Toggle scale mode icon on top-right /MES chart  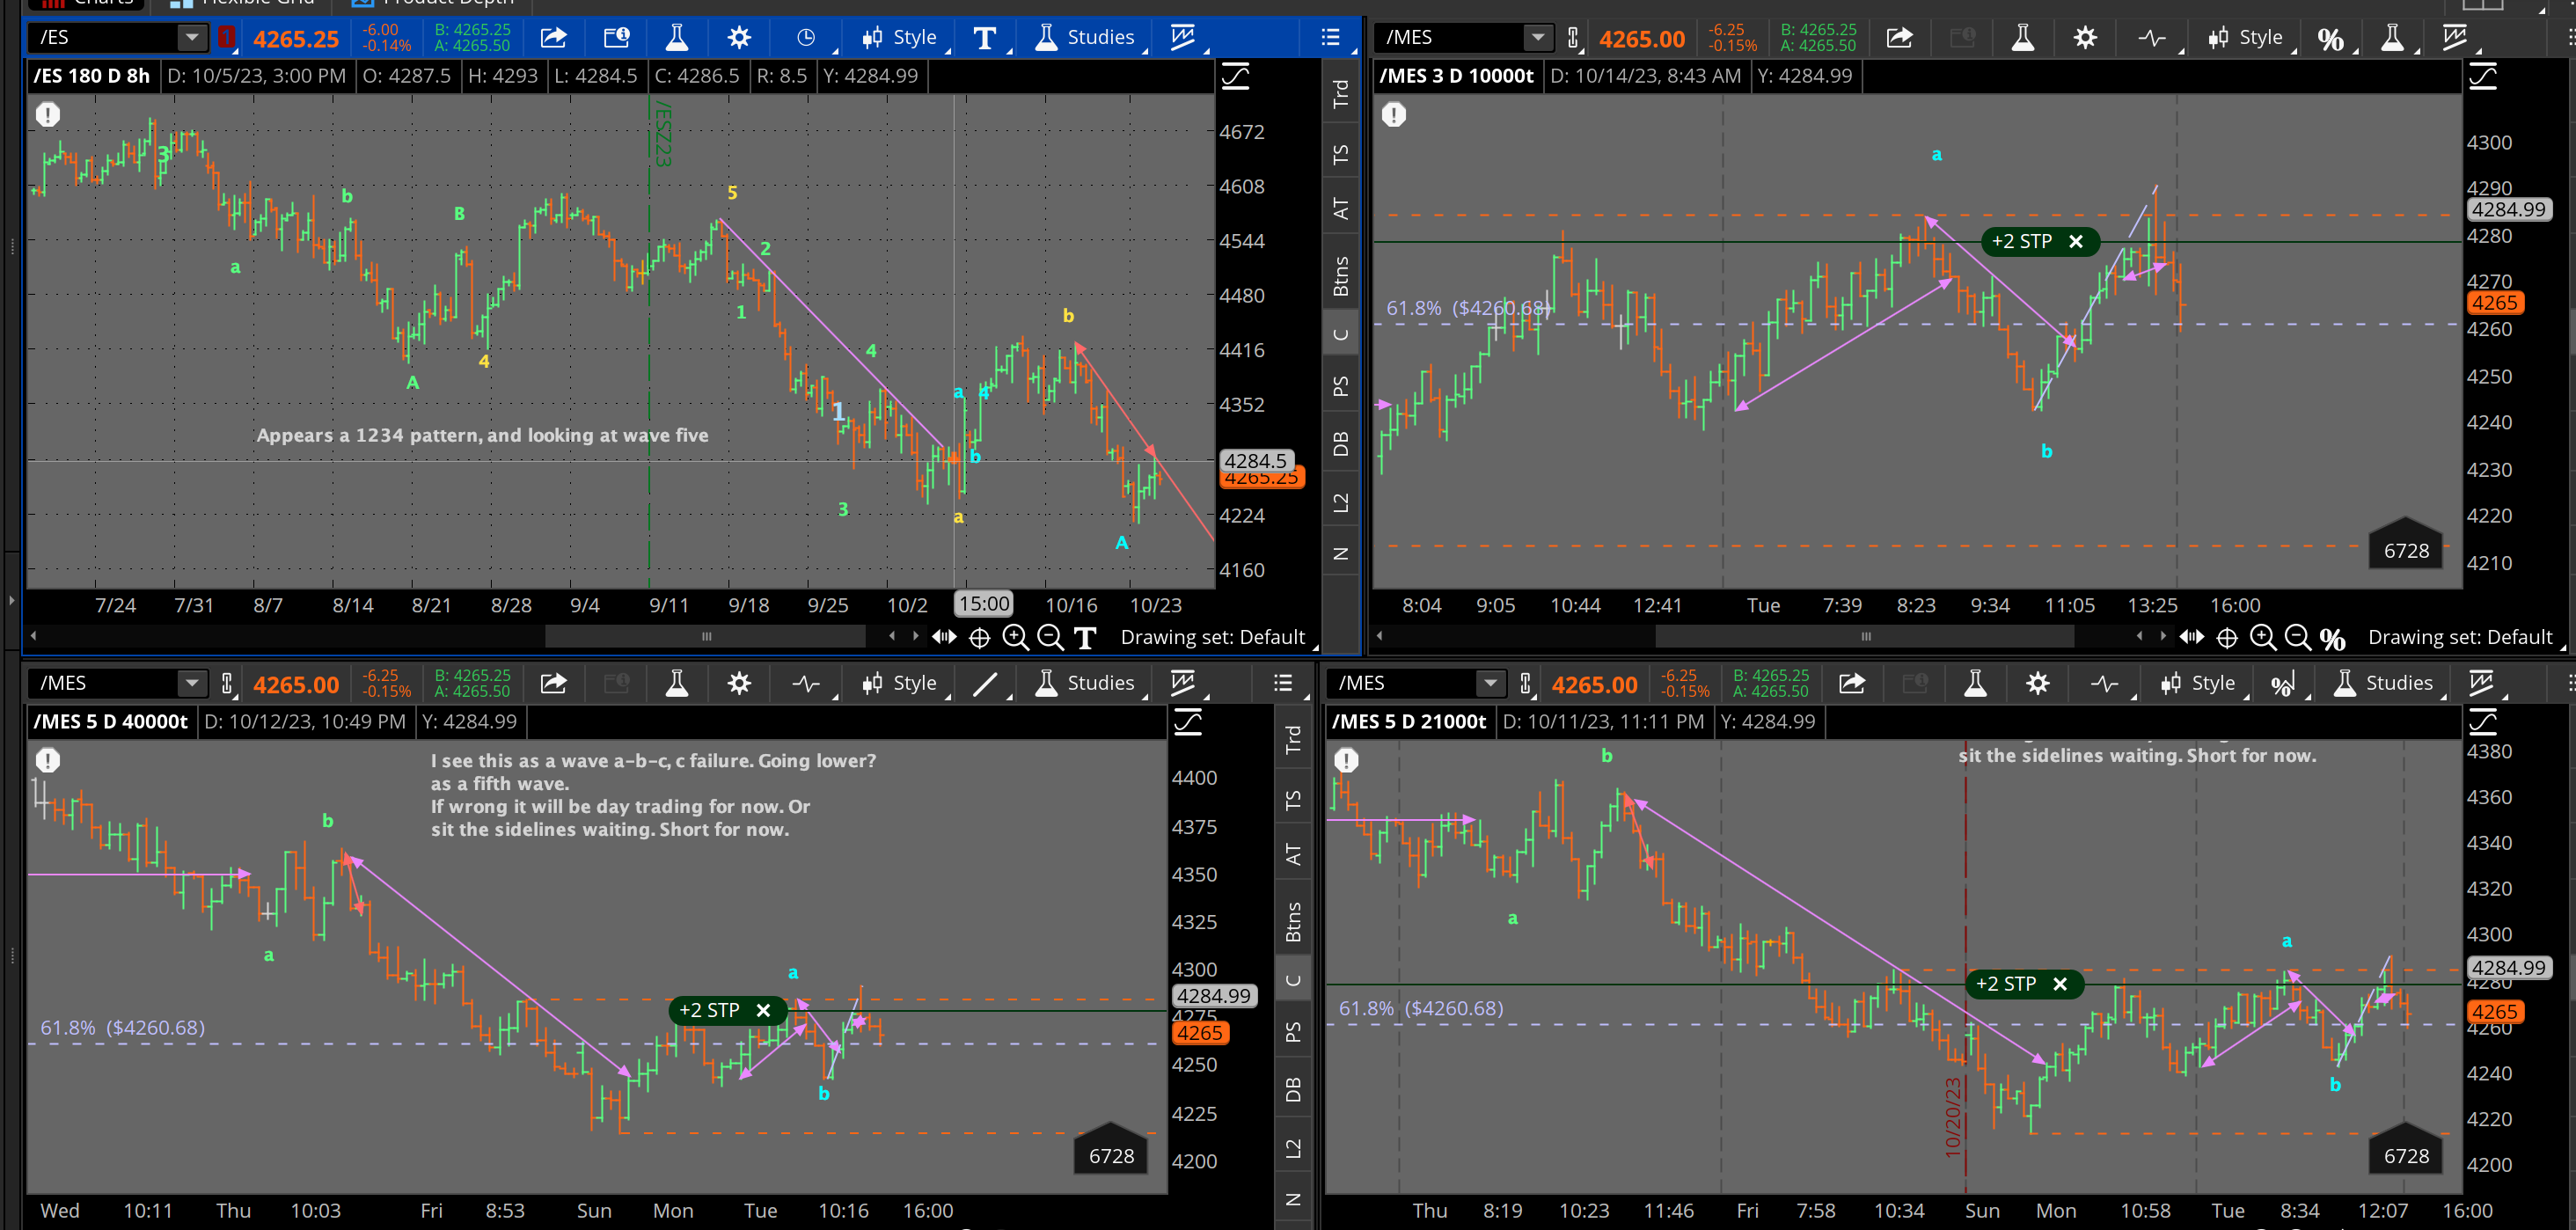coord(2483,76)
